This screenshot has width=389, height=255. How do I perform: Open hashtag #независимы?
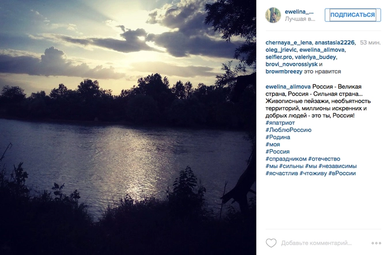click(x=338, y=166)
